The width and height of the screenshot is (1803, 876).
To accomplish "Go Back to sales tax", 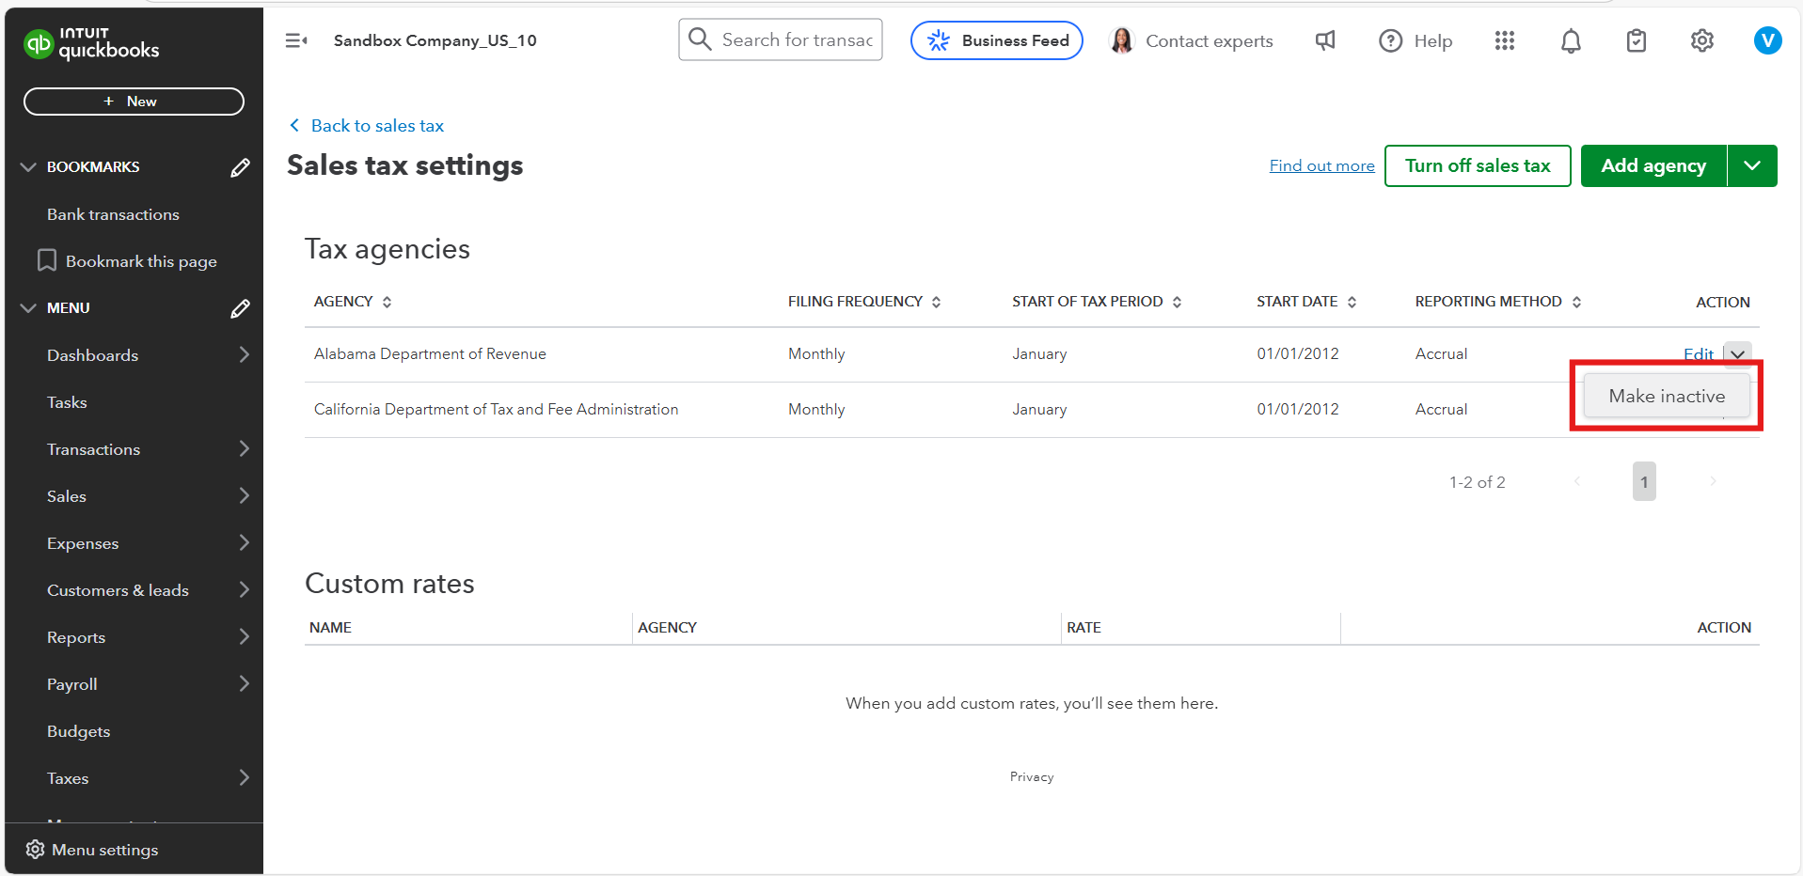I will point(377,125).
